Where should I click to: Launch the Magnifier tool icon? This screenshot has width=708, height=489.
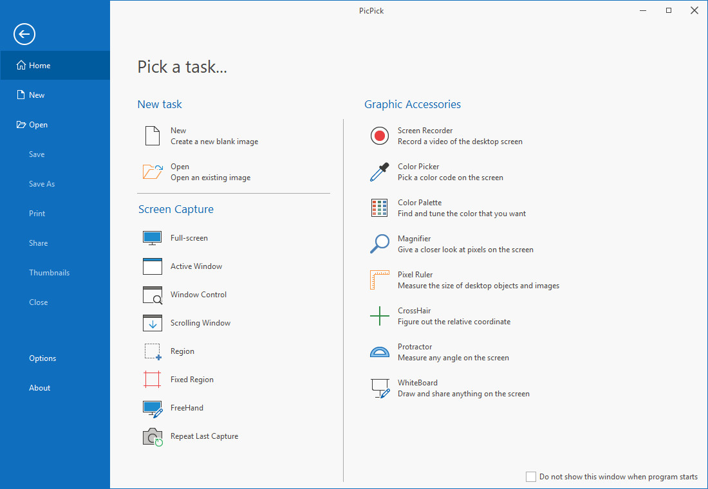point(380,244)
